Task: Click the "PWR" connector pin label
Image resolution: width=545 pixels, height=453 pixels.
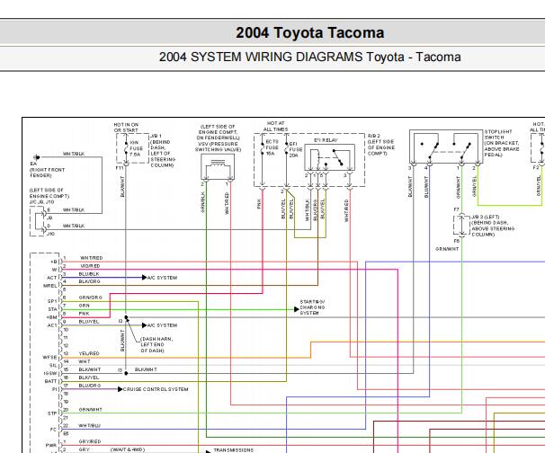Action: click(51, 445)
